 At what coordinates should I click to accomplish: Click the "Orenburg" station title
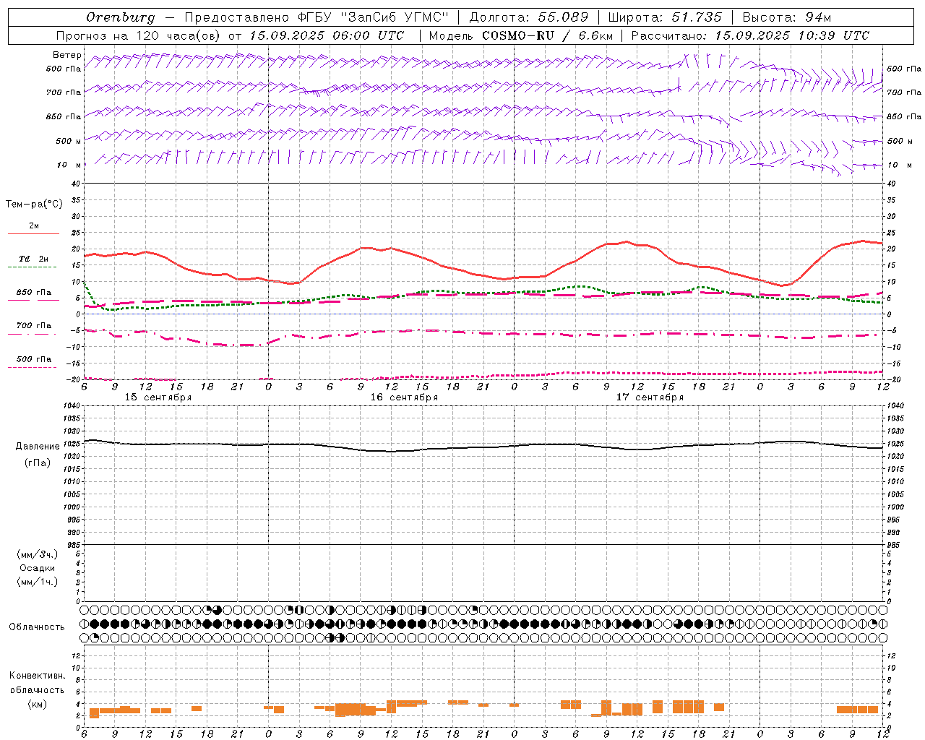pos(120,17)
